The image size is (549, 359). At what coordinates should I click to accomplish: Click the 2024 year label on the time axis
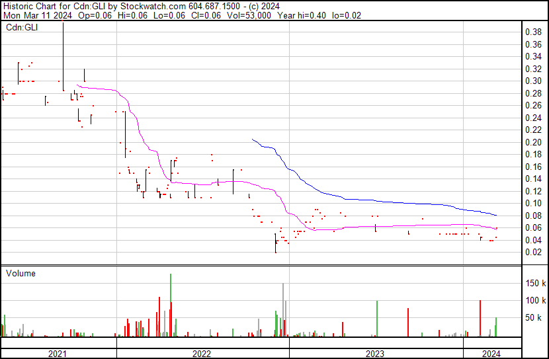[491, 354]
